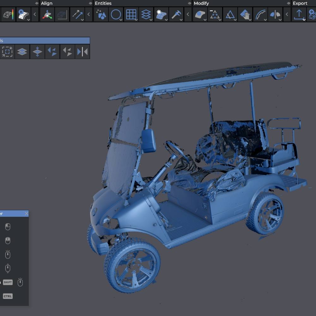Click the blue floating toolbar title bar
The image size is (316, 316).
click(x=45, y=40)
